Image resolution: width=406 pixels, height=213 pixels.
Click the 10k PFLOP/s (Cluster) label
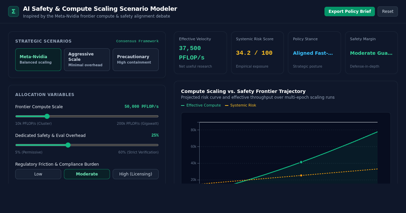click(x=33, y=123)
